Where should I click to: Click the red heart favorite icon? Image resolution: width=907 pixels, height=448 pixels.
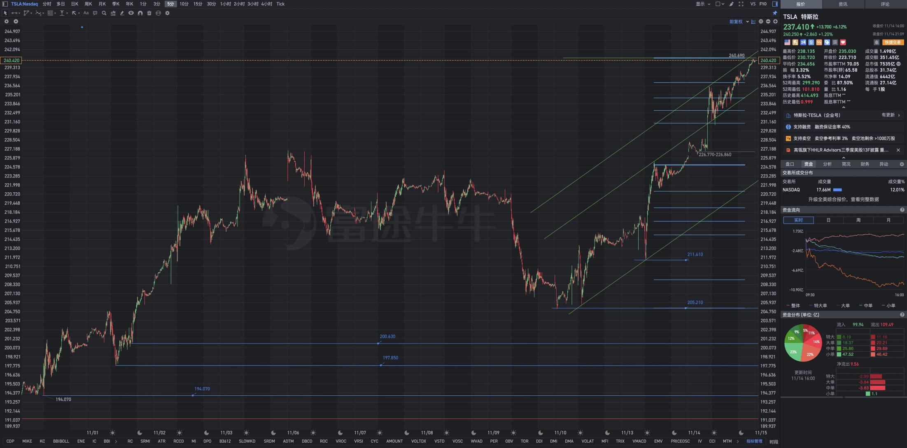coord(843,42)
